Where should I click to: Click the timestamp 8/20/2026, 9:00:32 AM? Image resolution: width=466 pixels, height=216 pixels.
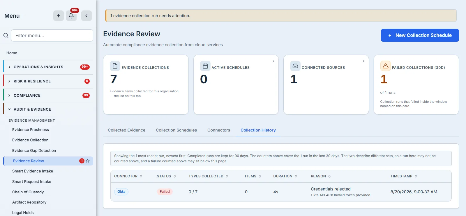point(414,192)
